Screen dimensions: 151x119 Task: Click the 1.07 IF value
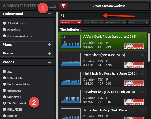pyautogui.click(x=109, y=102)
